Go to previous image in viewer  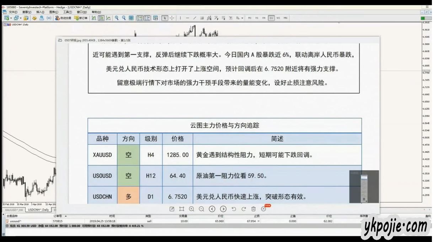(x=212, y=209)
